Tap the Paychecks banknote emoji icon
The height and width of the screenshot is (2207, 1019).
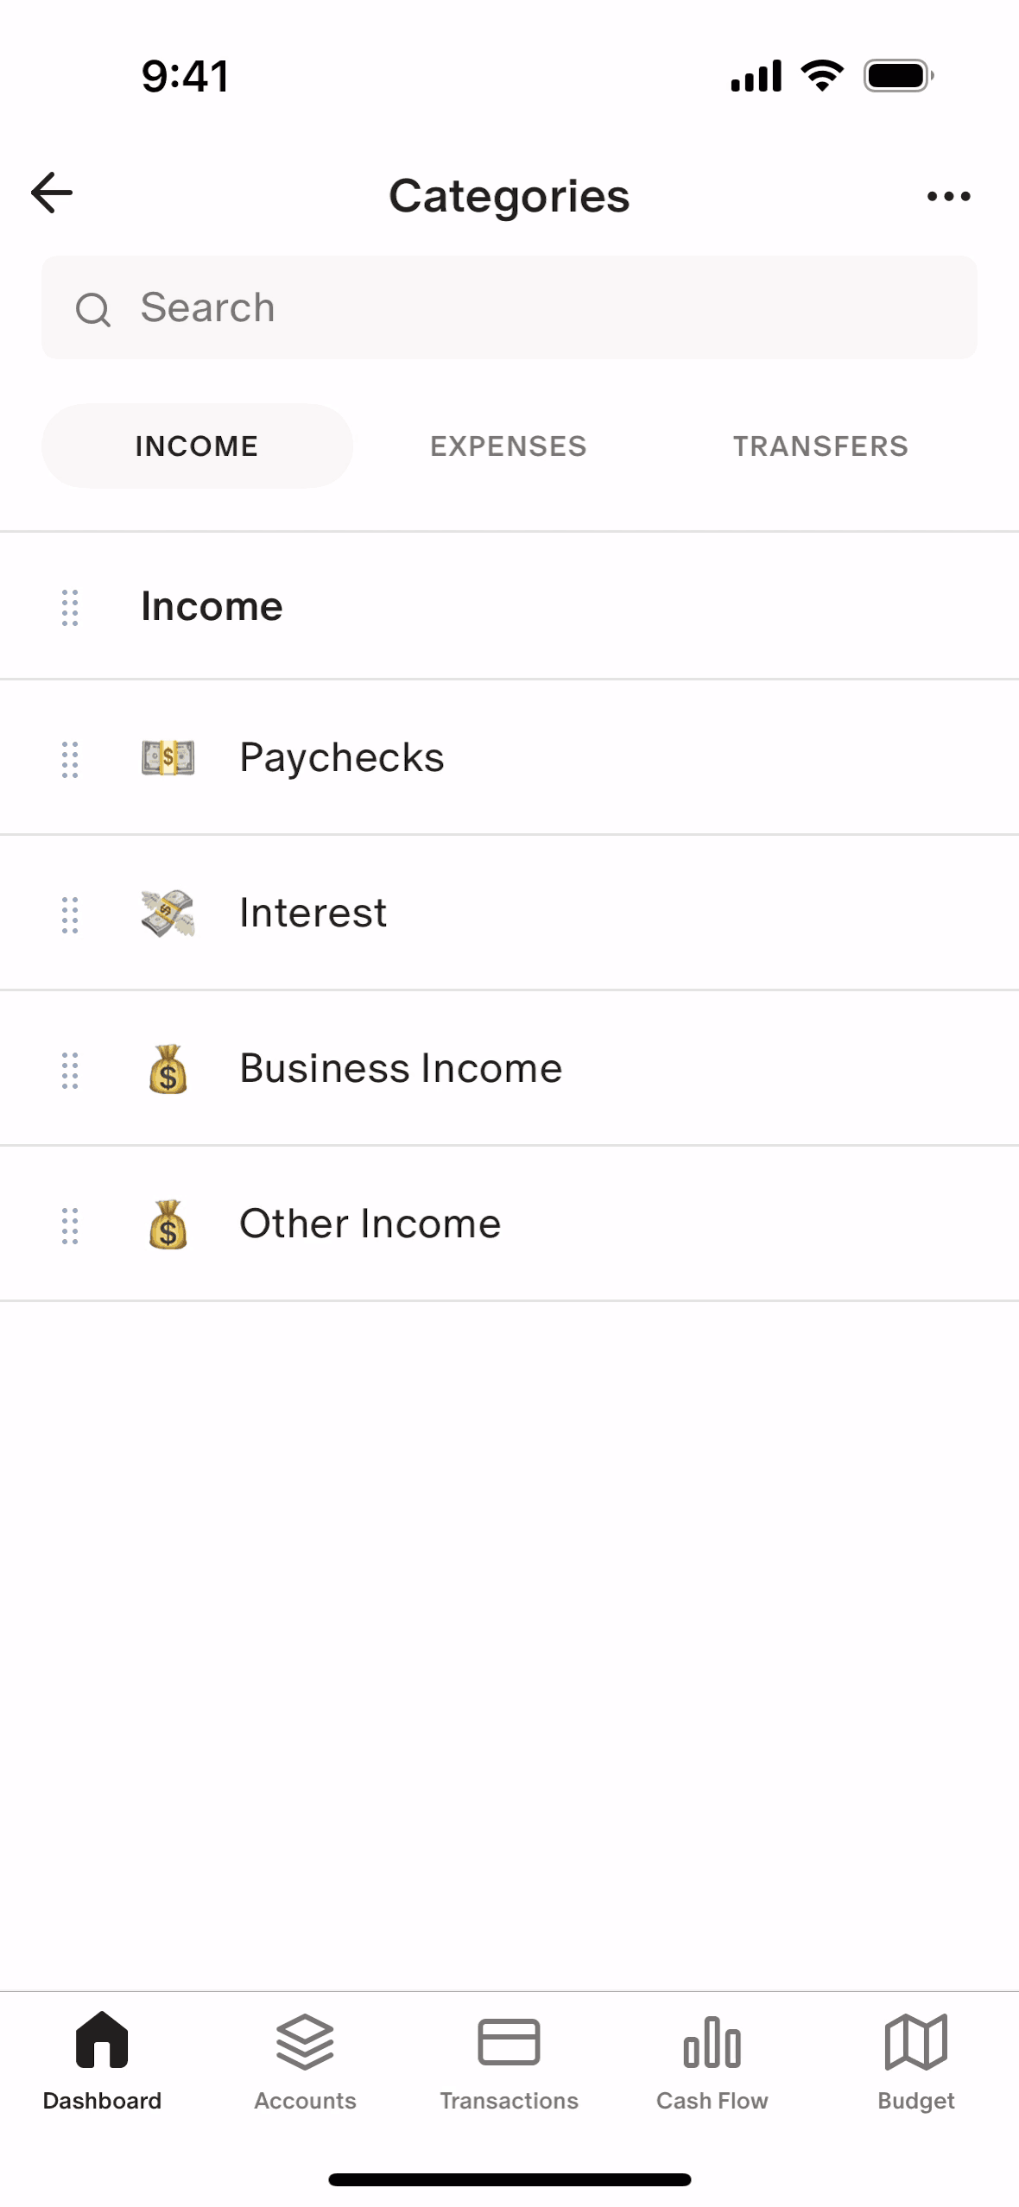[168, 758]
